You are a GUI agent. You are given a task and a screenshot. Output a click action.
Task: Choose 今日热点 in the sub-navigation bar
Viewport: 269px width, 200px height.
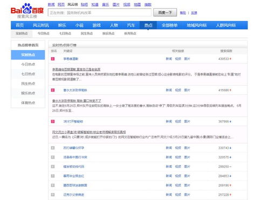(43, 33)
